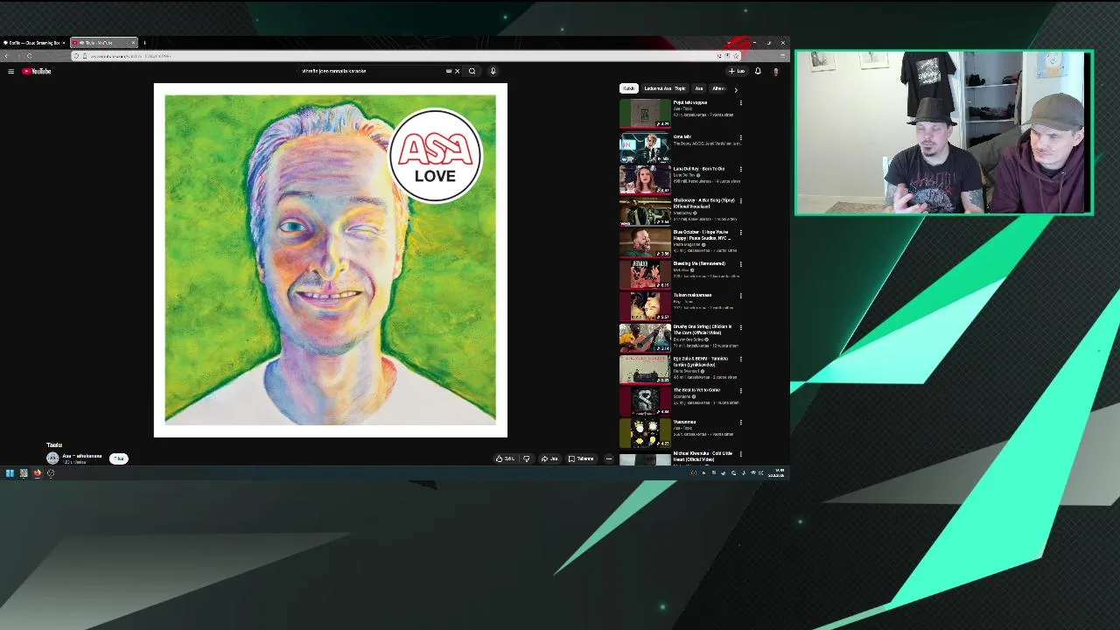This screenshot has height=630, width=1120.
Task: Open the YouTube hamburger guide menu
Action: pyautogui.click(x=10, y=71)
